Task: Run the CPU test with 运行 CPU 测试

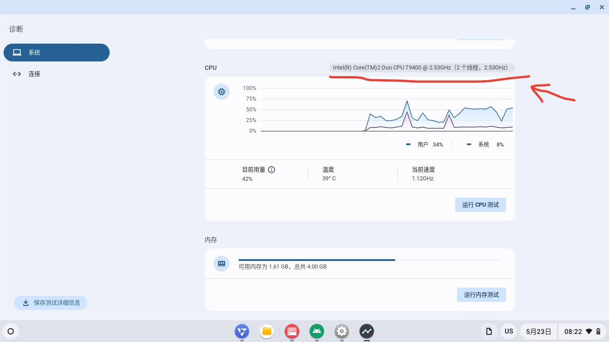Action: coord(481,205)
